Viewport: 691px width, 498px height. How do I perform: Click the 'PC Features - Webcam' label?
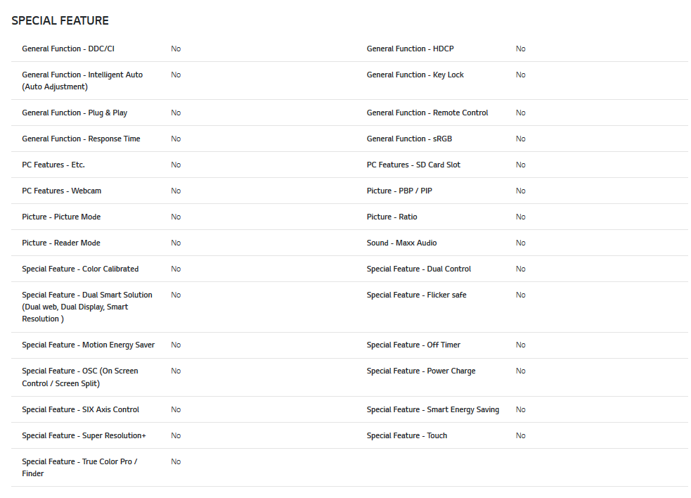click(62, 191)
